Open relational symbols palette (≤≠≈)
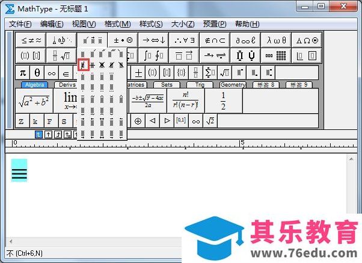Screen dimensions: 362x263 pyautogui.click(x=31, y=40)
